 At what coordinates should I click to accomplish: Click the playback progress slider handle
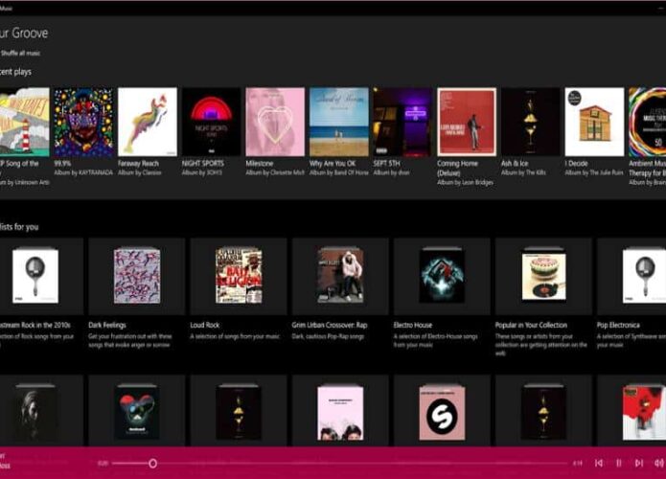pos(153,464)
